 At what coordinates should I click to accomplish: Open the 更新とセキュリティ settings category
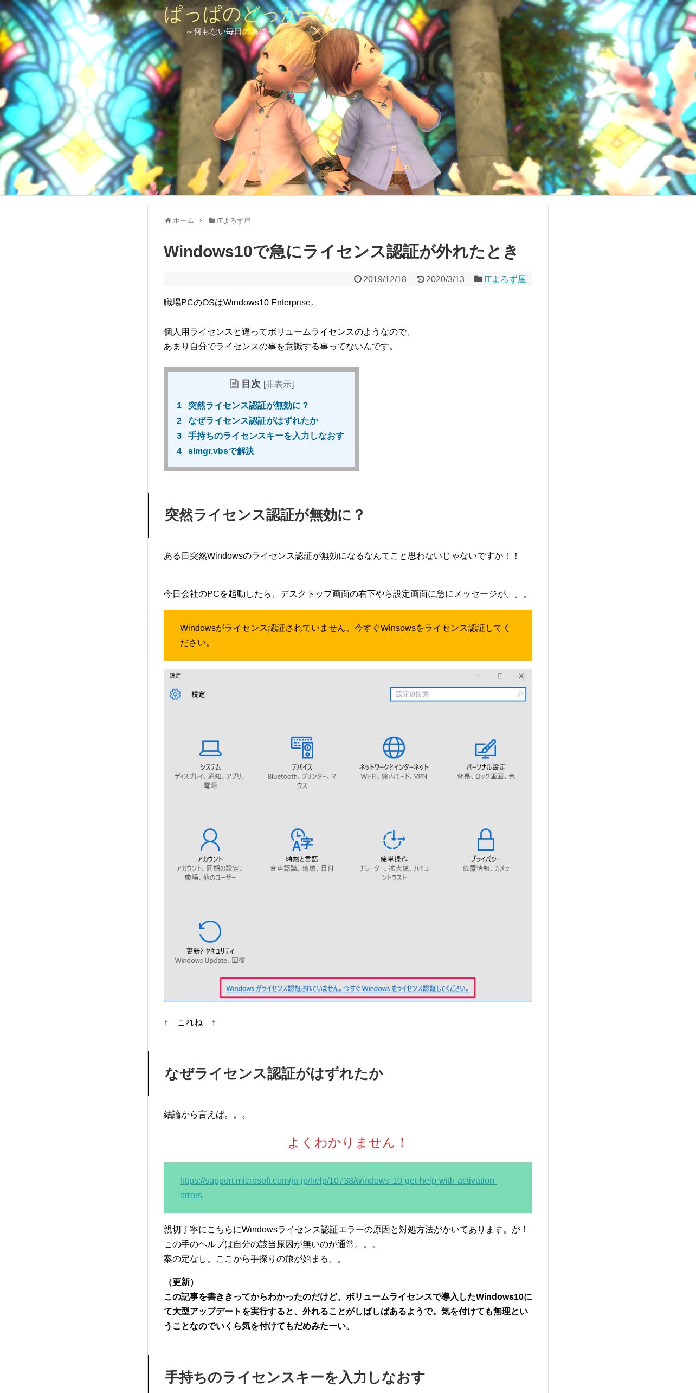(210, 942)
